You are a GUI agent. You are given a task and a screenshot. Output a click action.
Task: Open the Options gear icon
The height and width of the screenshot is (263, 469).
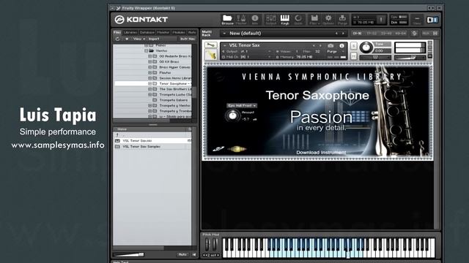coord(328,20)
